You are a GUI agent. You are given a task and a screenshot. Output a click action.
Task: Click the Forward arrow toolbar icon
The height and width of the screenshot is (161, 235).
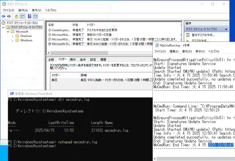(x=9, y=16)
